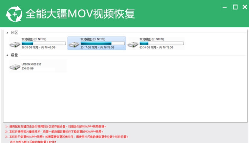
Task: Minimize the recovery window
Action: tap(224, 7)
